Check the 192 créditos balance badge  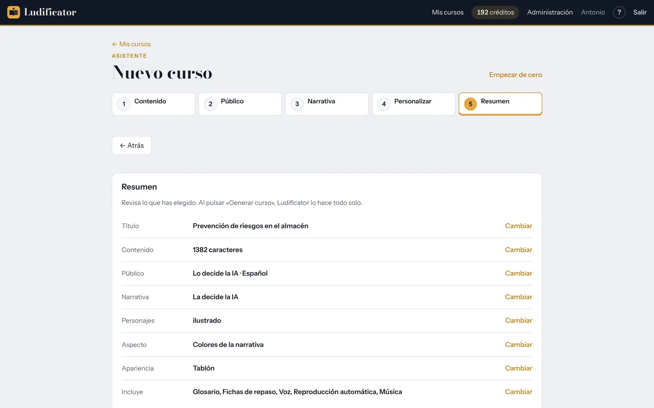(x=495, y=12)
